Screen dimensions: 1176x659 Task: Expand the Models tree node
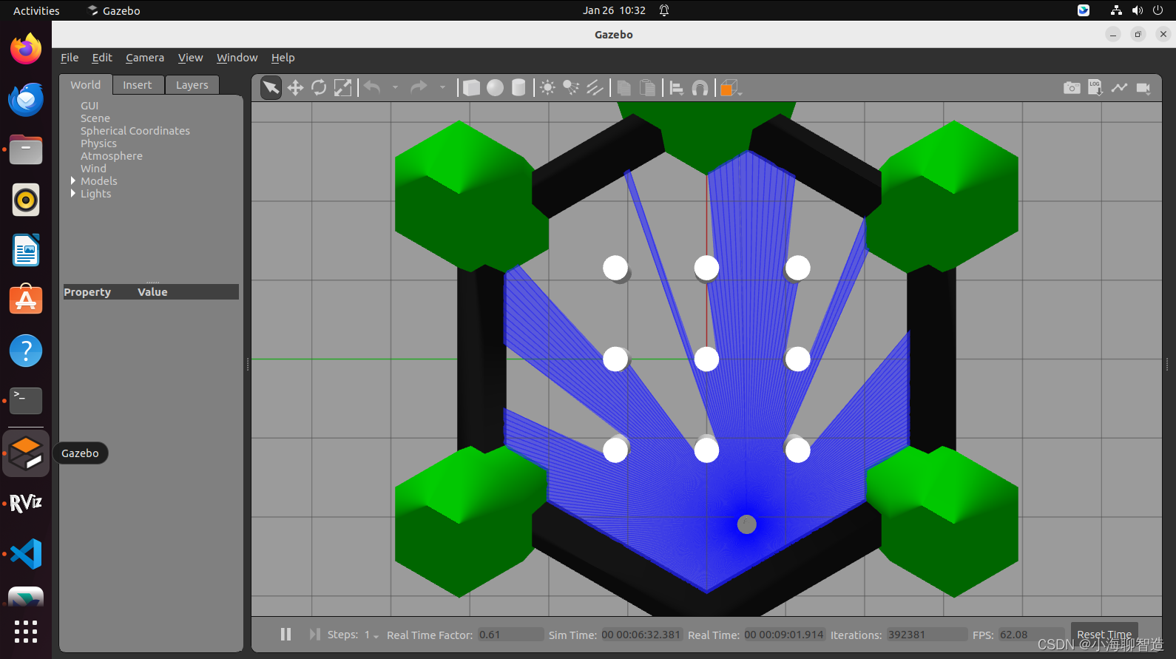[73, 181]
